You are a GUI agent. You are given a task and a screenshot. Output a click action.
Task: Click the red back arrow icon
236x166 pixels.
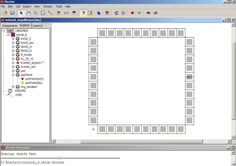tap(132, 13)
